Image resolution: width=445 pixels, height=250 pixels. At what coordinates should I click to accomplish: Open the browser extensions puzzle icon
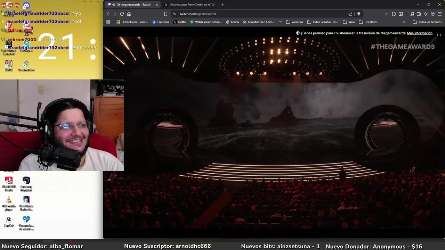pos(394,14)
